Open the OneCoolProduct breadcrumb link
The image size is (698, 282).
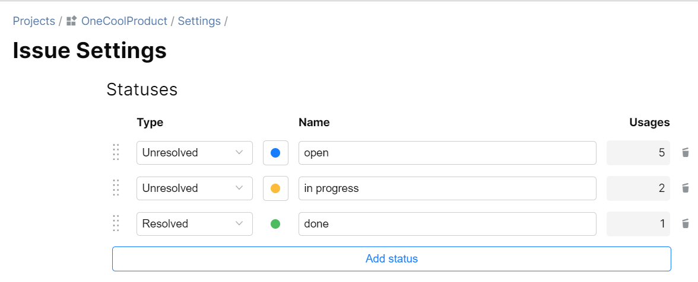pyautogui.click(x=124, y=21)
